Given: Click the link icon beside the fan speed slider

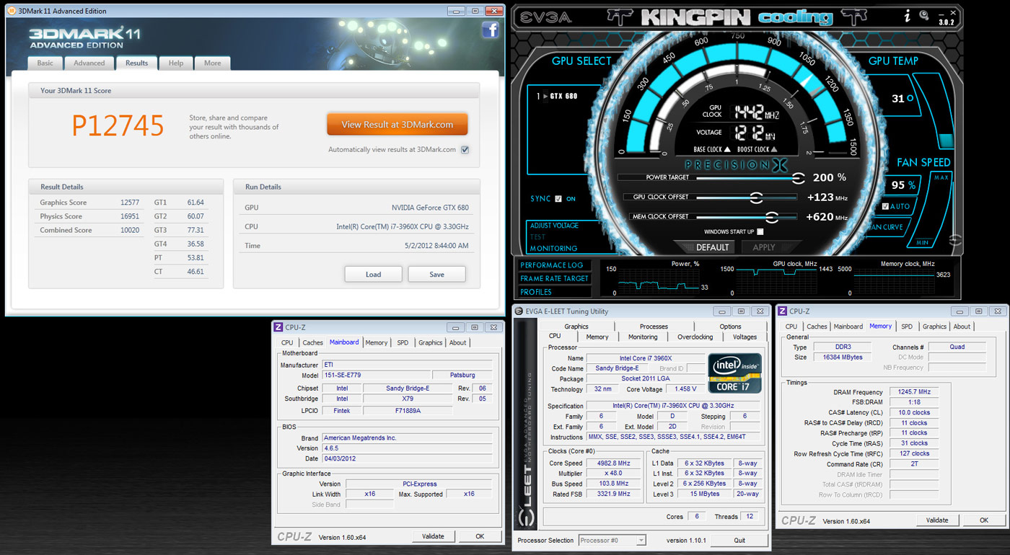Looking at the screenshot, I should (955, 240).
